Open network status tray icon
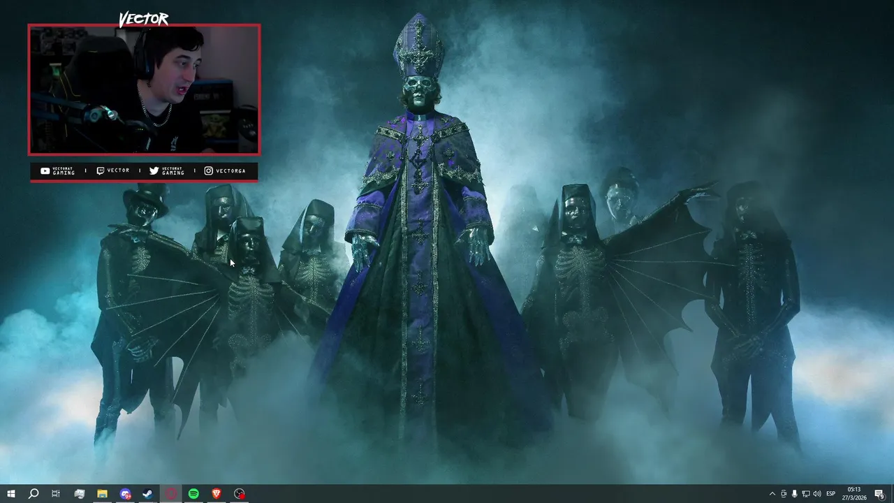 [x=806, y=494]
